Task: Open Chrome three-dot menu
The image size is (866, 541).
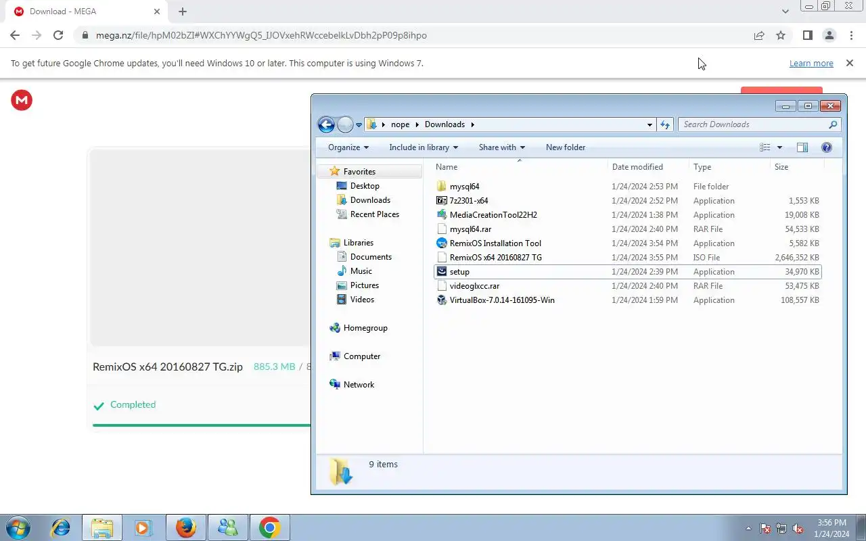Action: tap(851, 35)
